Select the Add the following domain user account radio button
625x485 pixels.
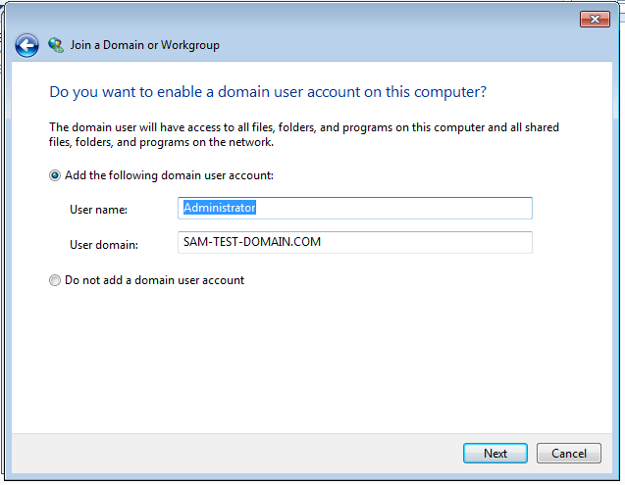pyautogui.click(x=55, y=175)
